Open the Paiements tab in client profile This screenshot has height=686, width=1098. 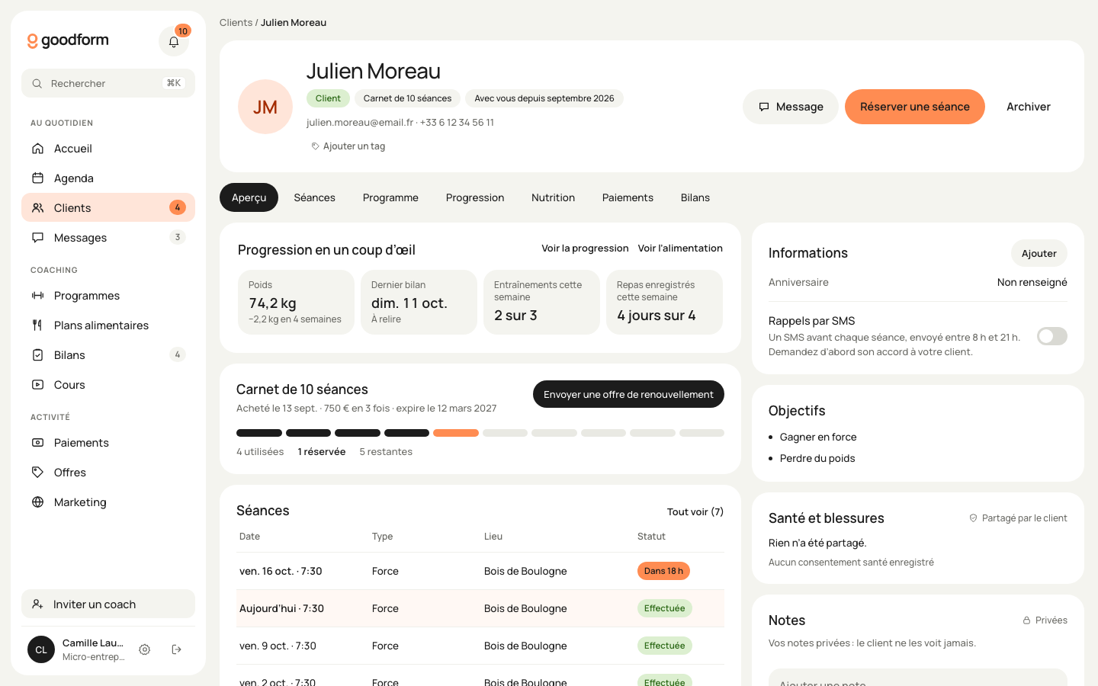[628, 197]
